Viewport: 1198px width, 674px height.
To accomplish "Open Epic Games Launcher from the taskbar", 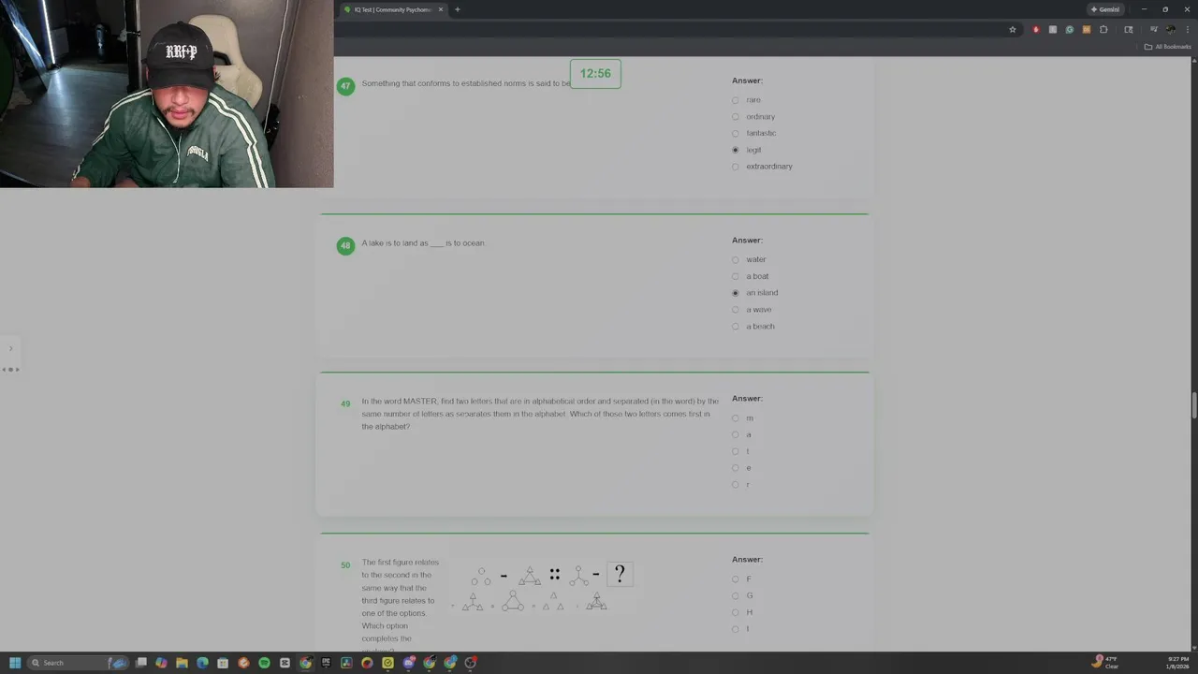I will pos(326,663).
